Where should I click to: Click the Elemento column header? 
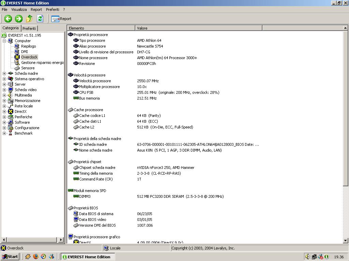click(x=101, y=28)
